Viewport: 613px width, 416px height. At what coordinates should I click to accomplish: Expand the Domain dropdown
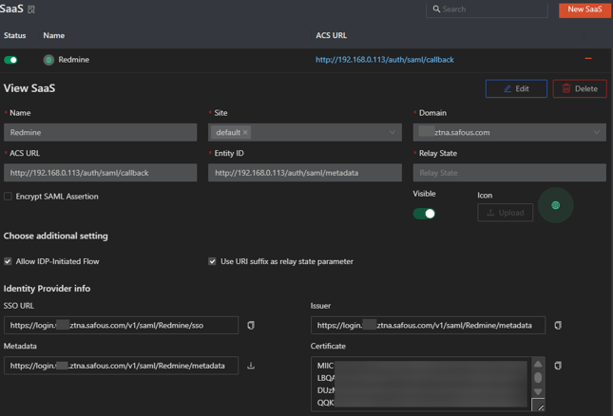(x=596, y=133)
